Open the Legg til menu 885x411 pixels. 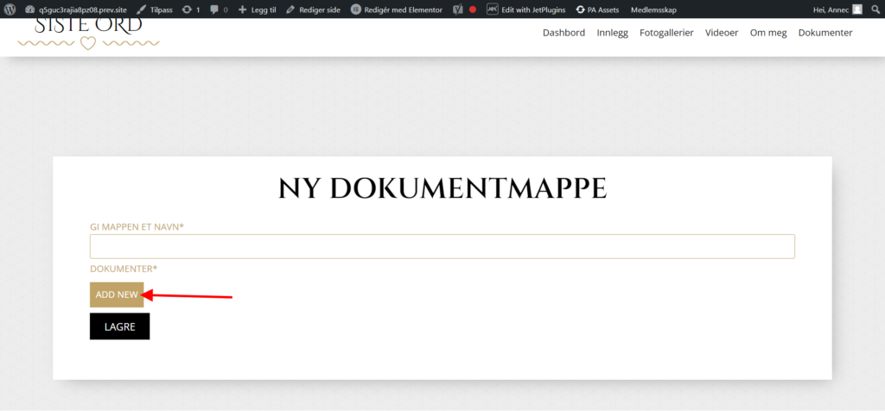[257, 9]
